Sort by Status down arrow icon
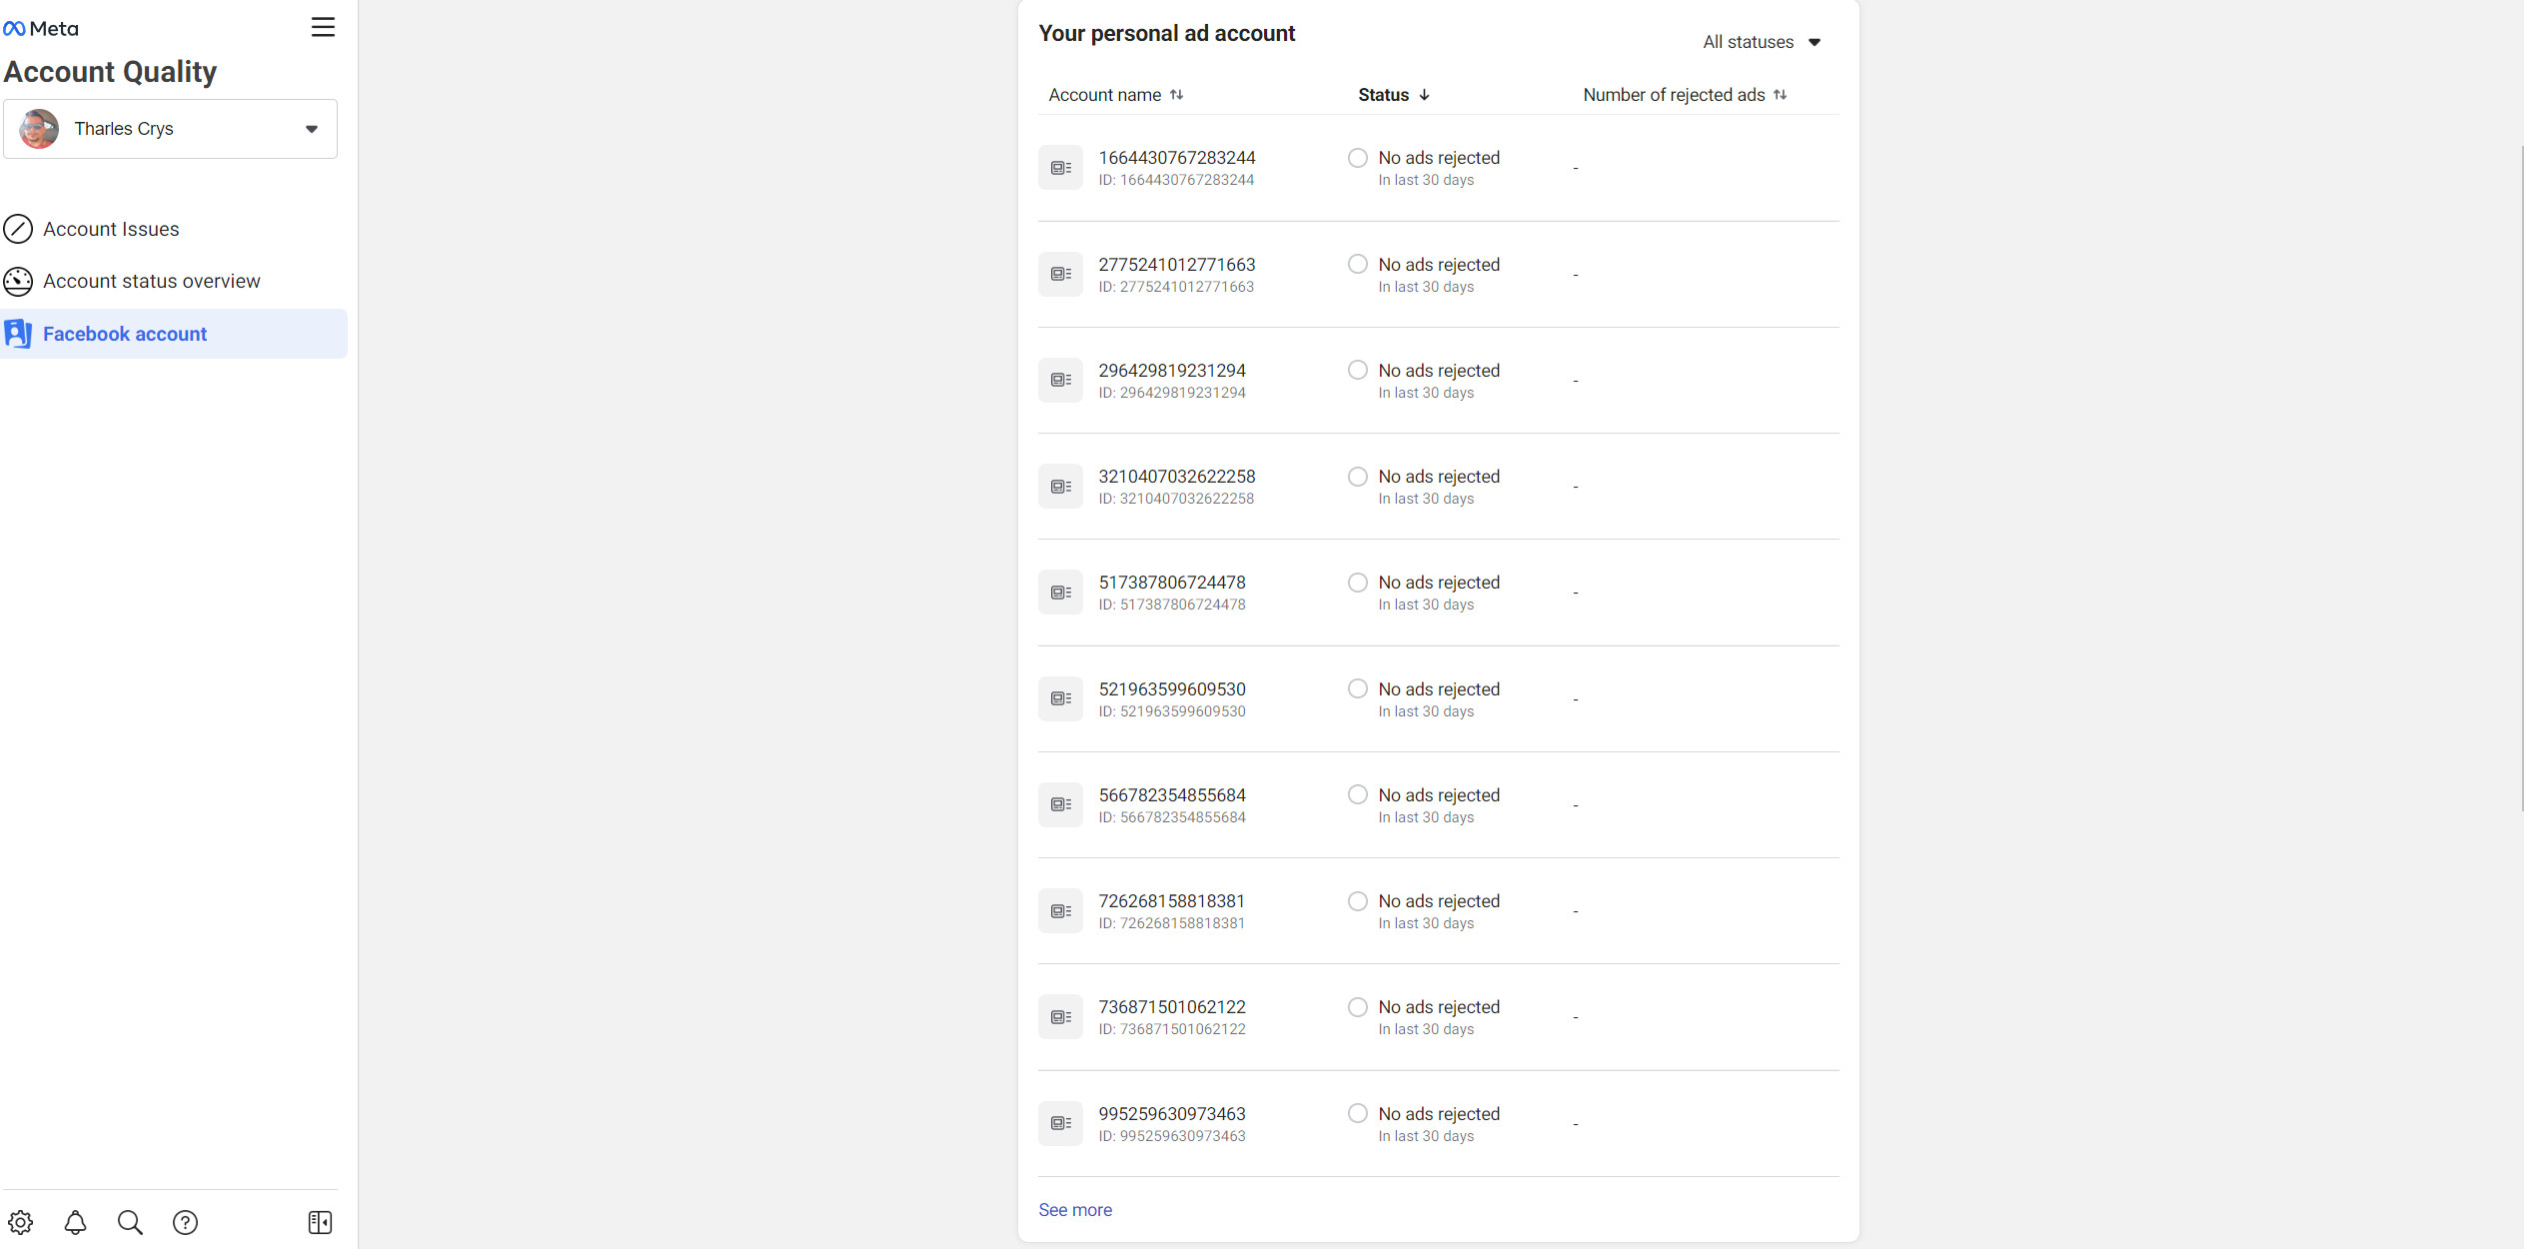2524x1249 pixels. [1425, 95]
